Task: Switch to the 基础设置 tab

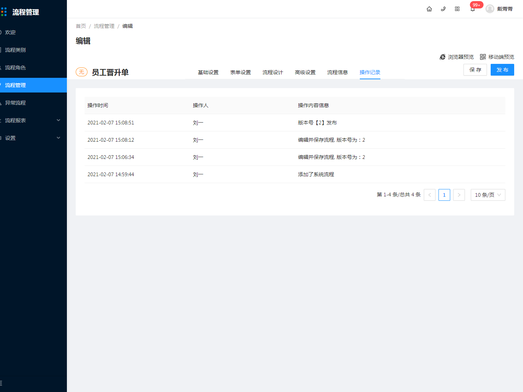Action: [208, 72]
